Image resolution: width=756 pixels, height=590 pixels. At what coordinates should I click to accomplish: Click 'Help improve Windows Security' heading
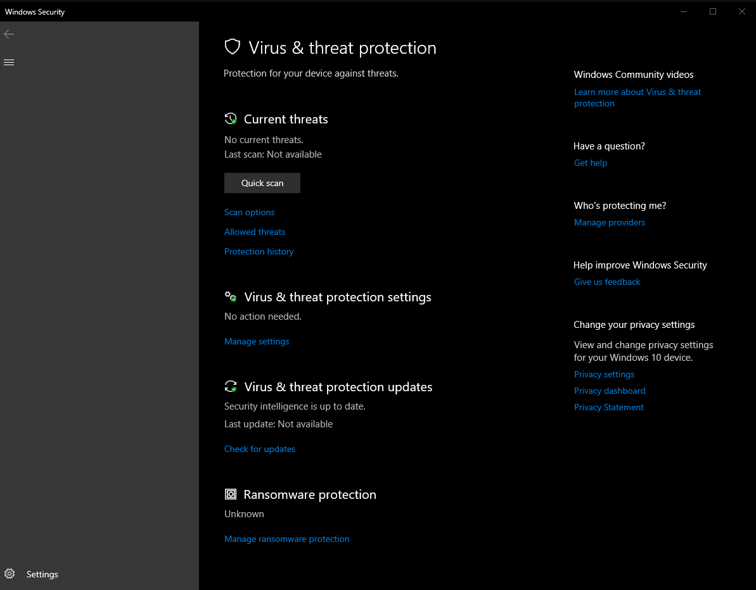pyautogui.click(x=640, y=265)
